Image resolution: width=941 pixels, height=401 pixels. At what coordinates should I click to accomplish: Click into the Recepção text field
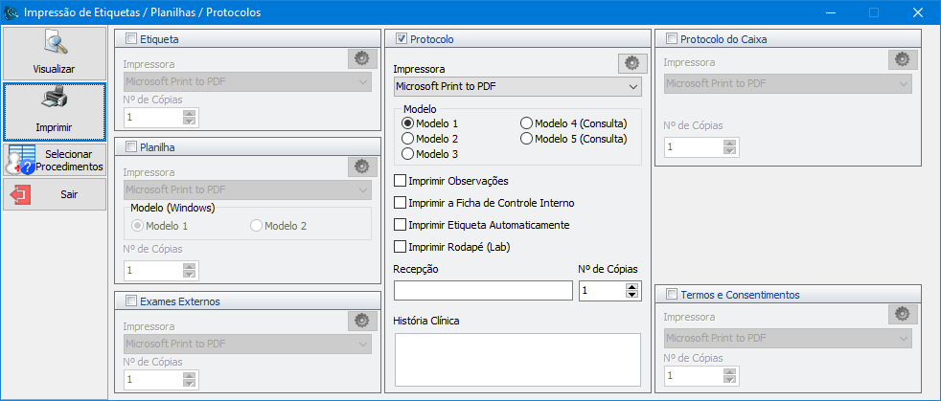pos(482,290)
